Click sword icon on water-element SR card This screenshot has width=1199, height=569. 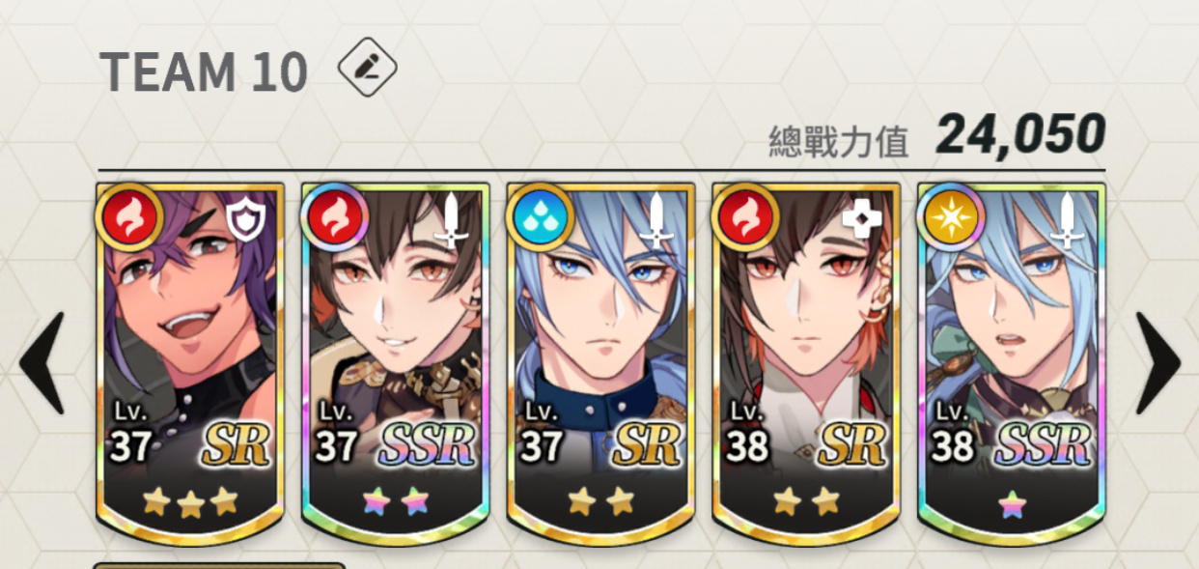656,221
